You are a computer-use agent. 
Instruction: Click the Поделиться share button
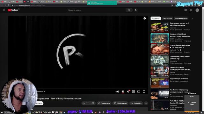coord(104,103)
